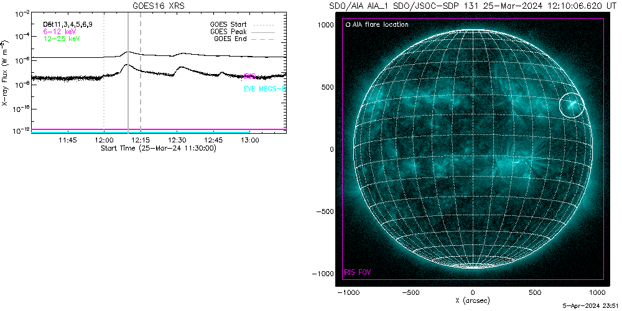
Task: Click the Start Time axis caption
Action: 158,148
